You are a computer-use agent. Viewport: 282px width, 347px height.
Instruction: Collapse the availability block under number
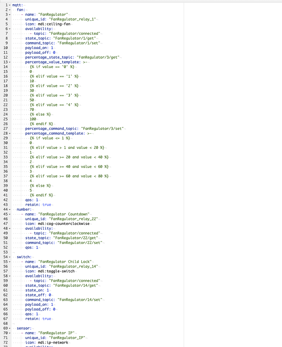pos(10,228)
